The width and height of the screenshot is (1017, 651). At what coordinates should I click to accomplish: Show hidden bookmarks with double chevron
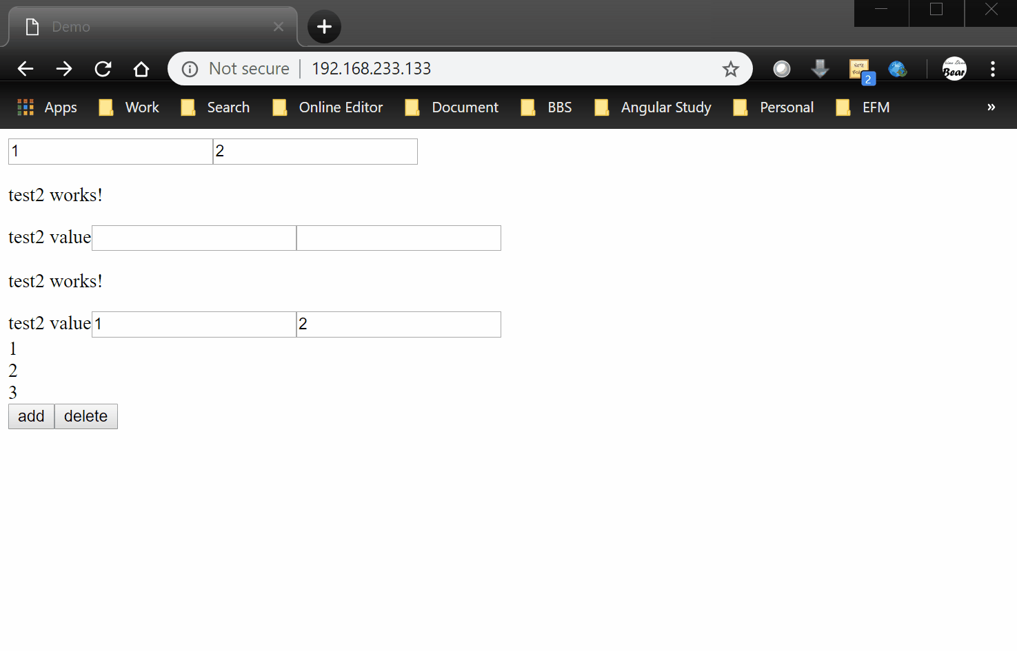(x=991, y=107)
